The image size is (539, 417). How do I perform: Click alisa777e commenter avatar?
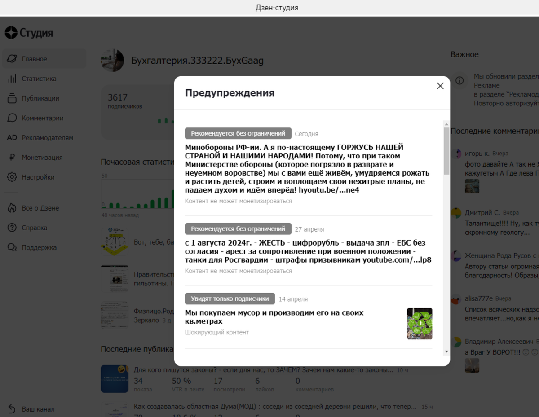(x=456, y=299)
